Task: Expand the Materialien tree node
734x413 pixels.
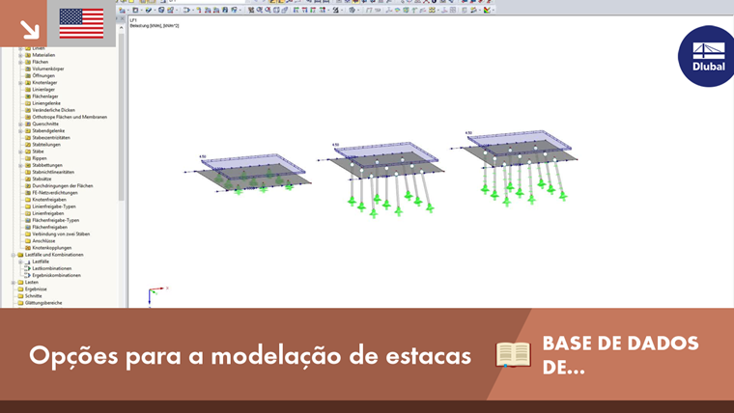Action: click(20, 55)
